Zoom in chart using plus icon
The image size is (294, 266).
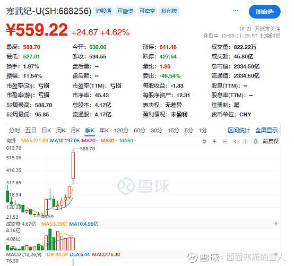(x=214, y=141)
